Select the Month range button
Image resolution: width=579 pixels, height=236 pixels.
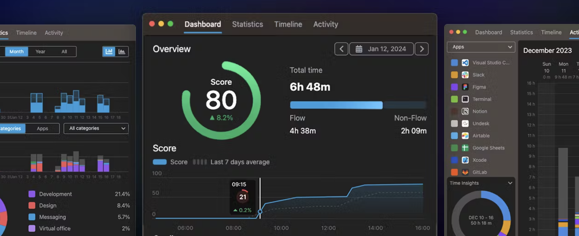[x=16, y=51]
